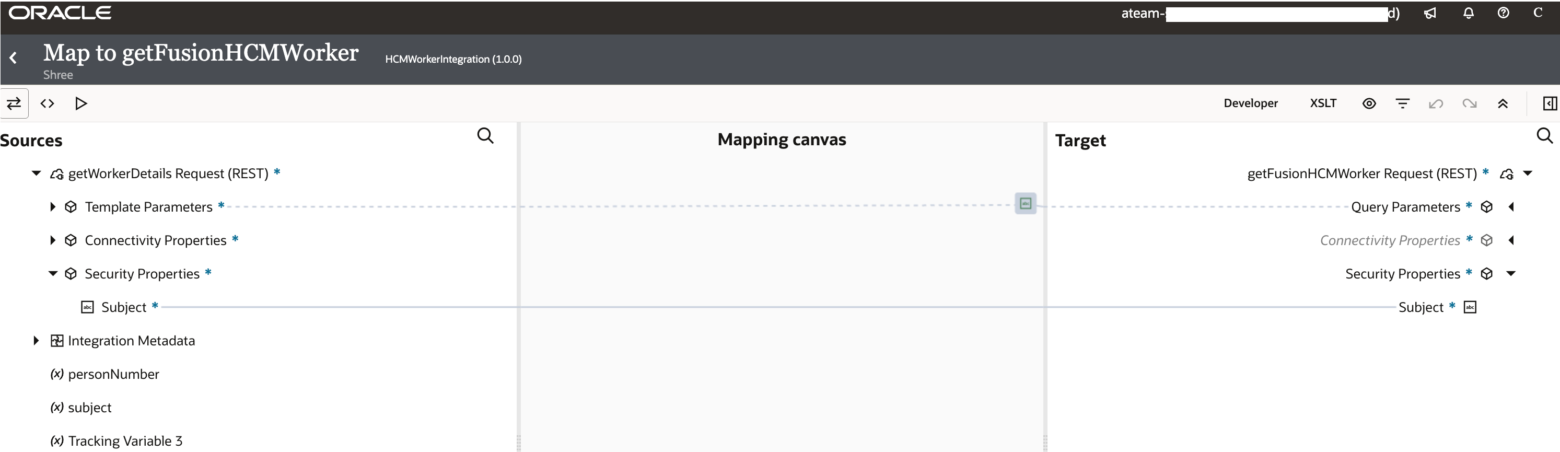This screenshot has height=452, width=1560.
Task: Undo the last mapping change
Action: 1436,103
